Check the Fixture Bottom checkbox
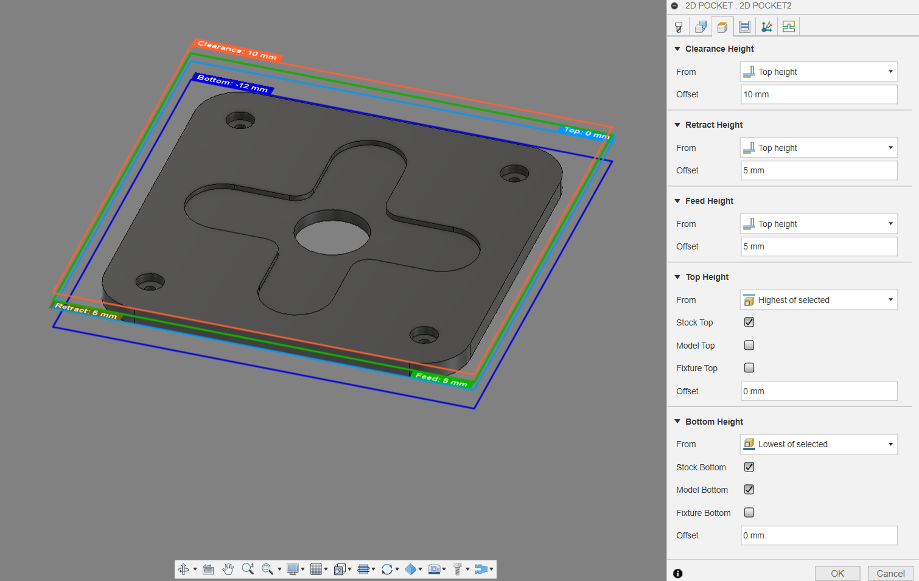This screenshot has height=581, width=919. (749, 513)
